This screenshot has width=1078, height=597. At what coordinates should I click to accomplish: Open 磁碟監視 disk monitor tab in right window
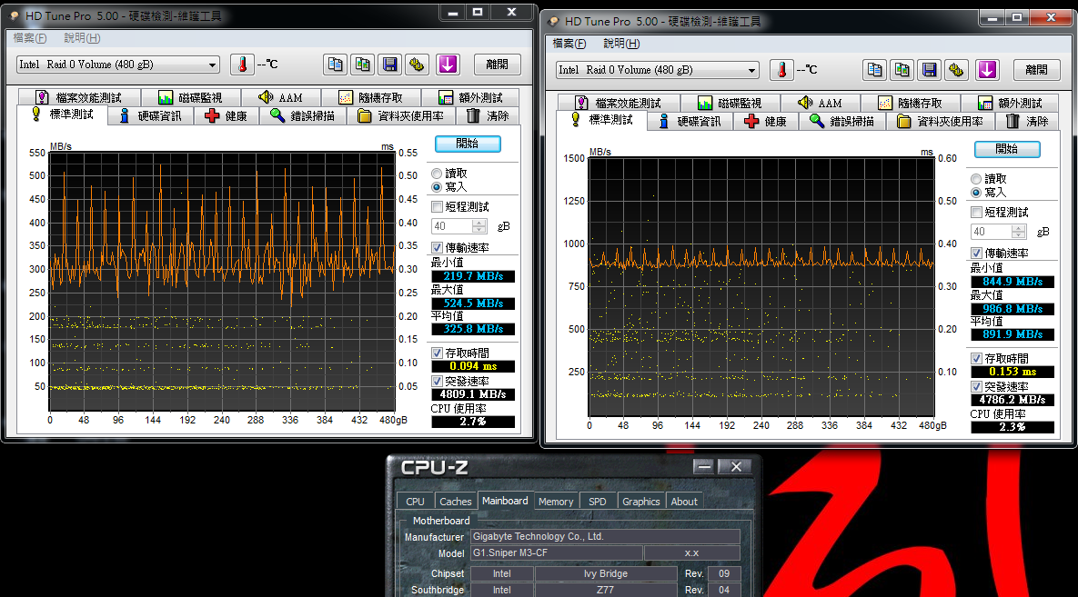[730, 103]
